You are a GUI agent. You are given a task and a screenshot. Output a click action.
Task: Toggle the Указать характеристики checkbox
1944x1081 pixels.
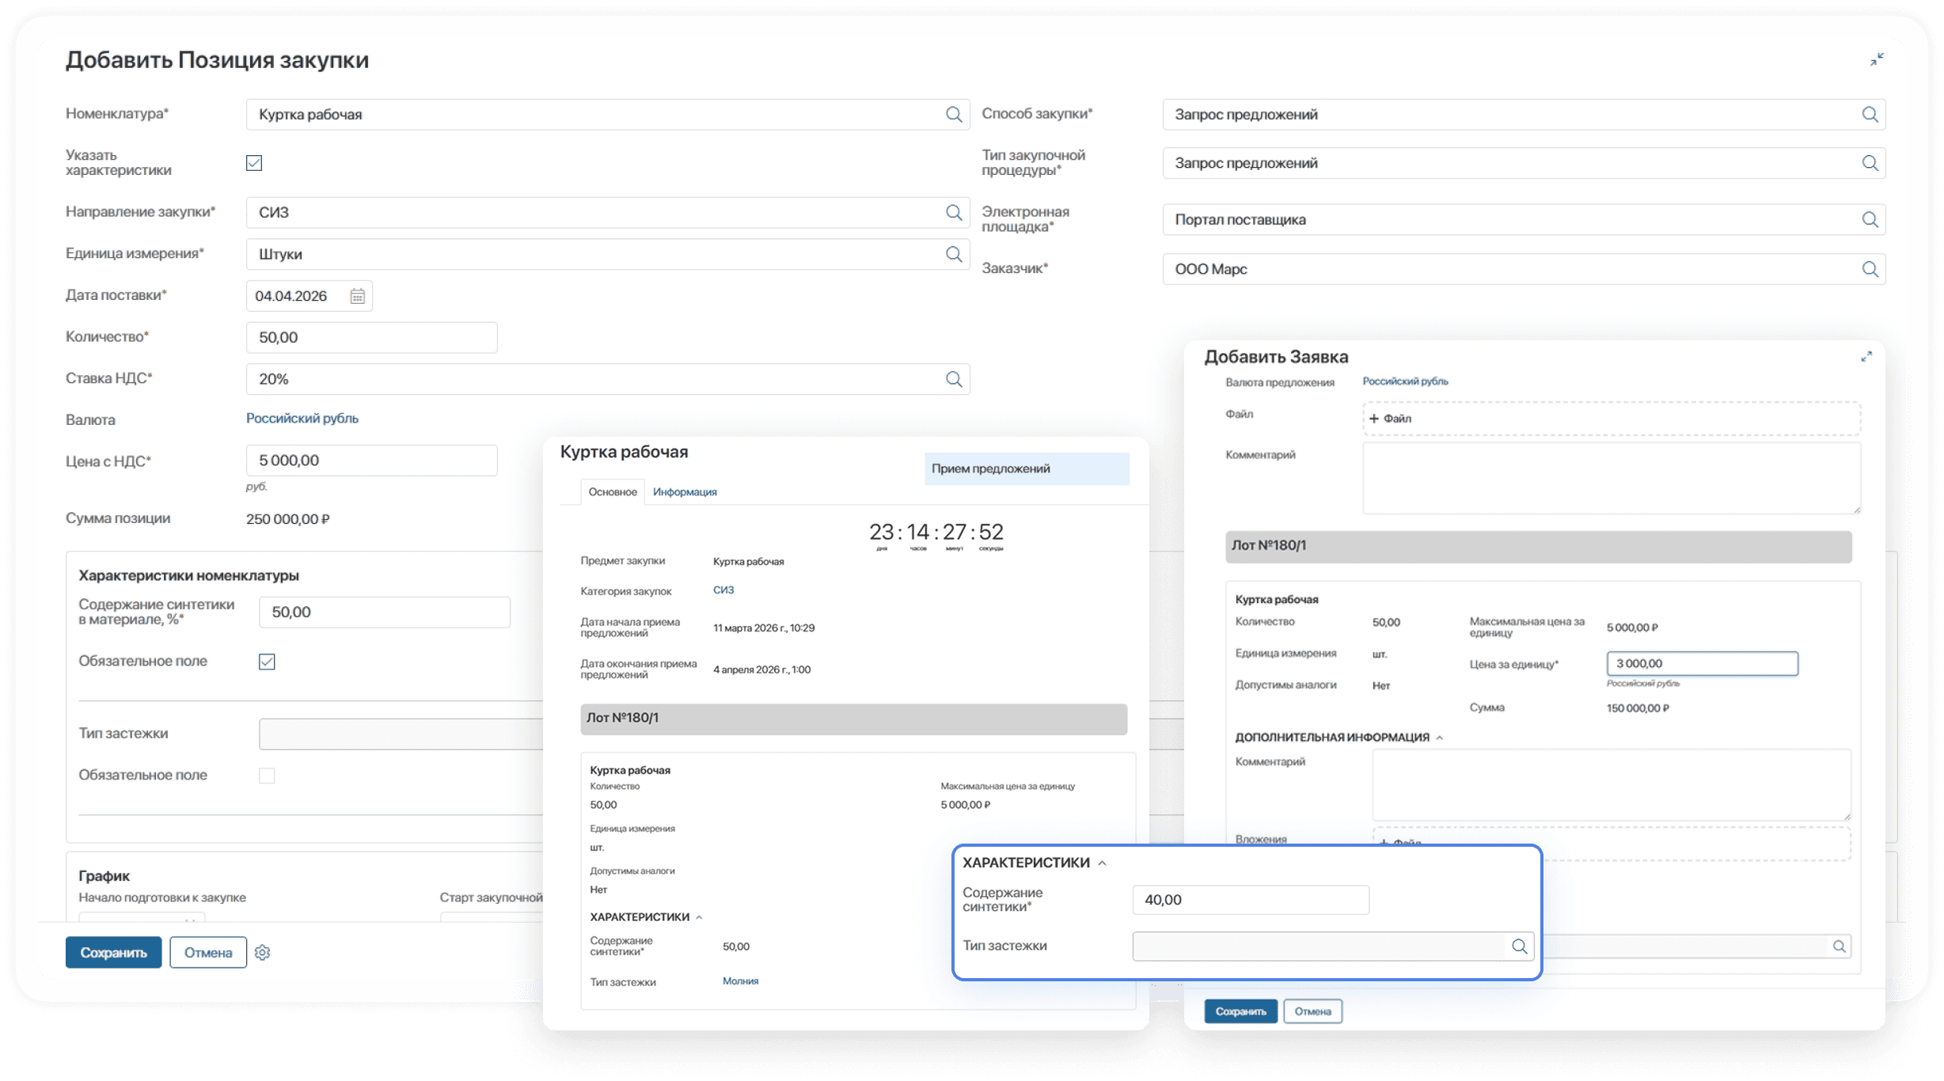point(254,163)
